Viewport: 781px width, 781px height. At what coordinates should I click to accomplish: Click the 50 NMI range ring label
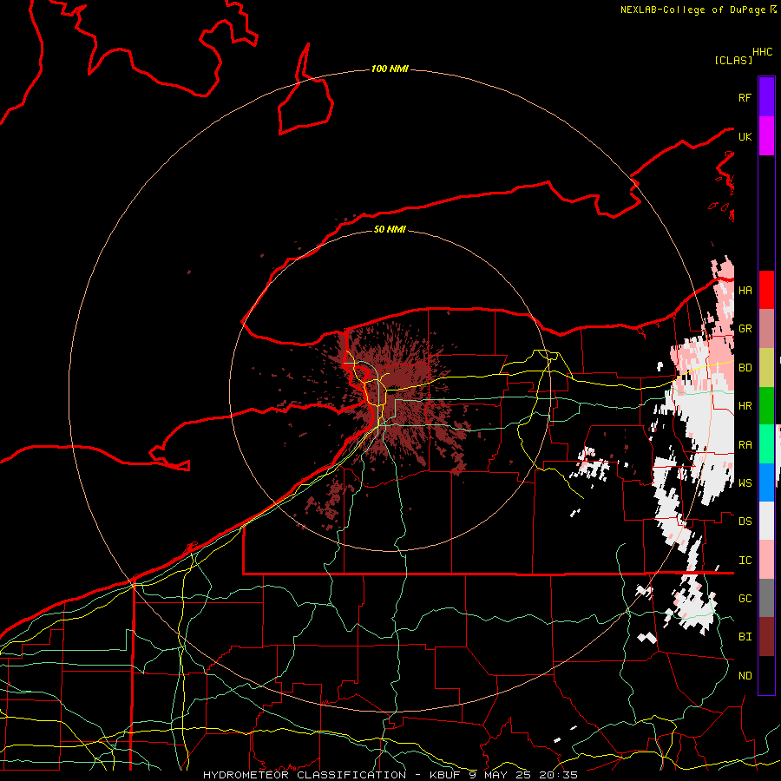(390, 229)
